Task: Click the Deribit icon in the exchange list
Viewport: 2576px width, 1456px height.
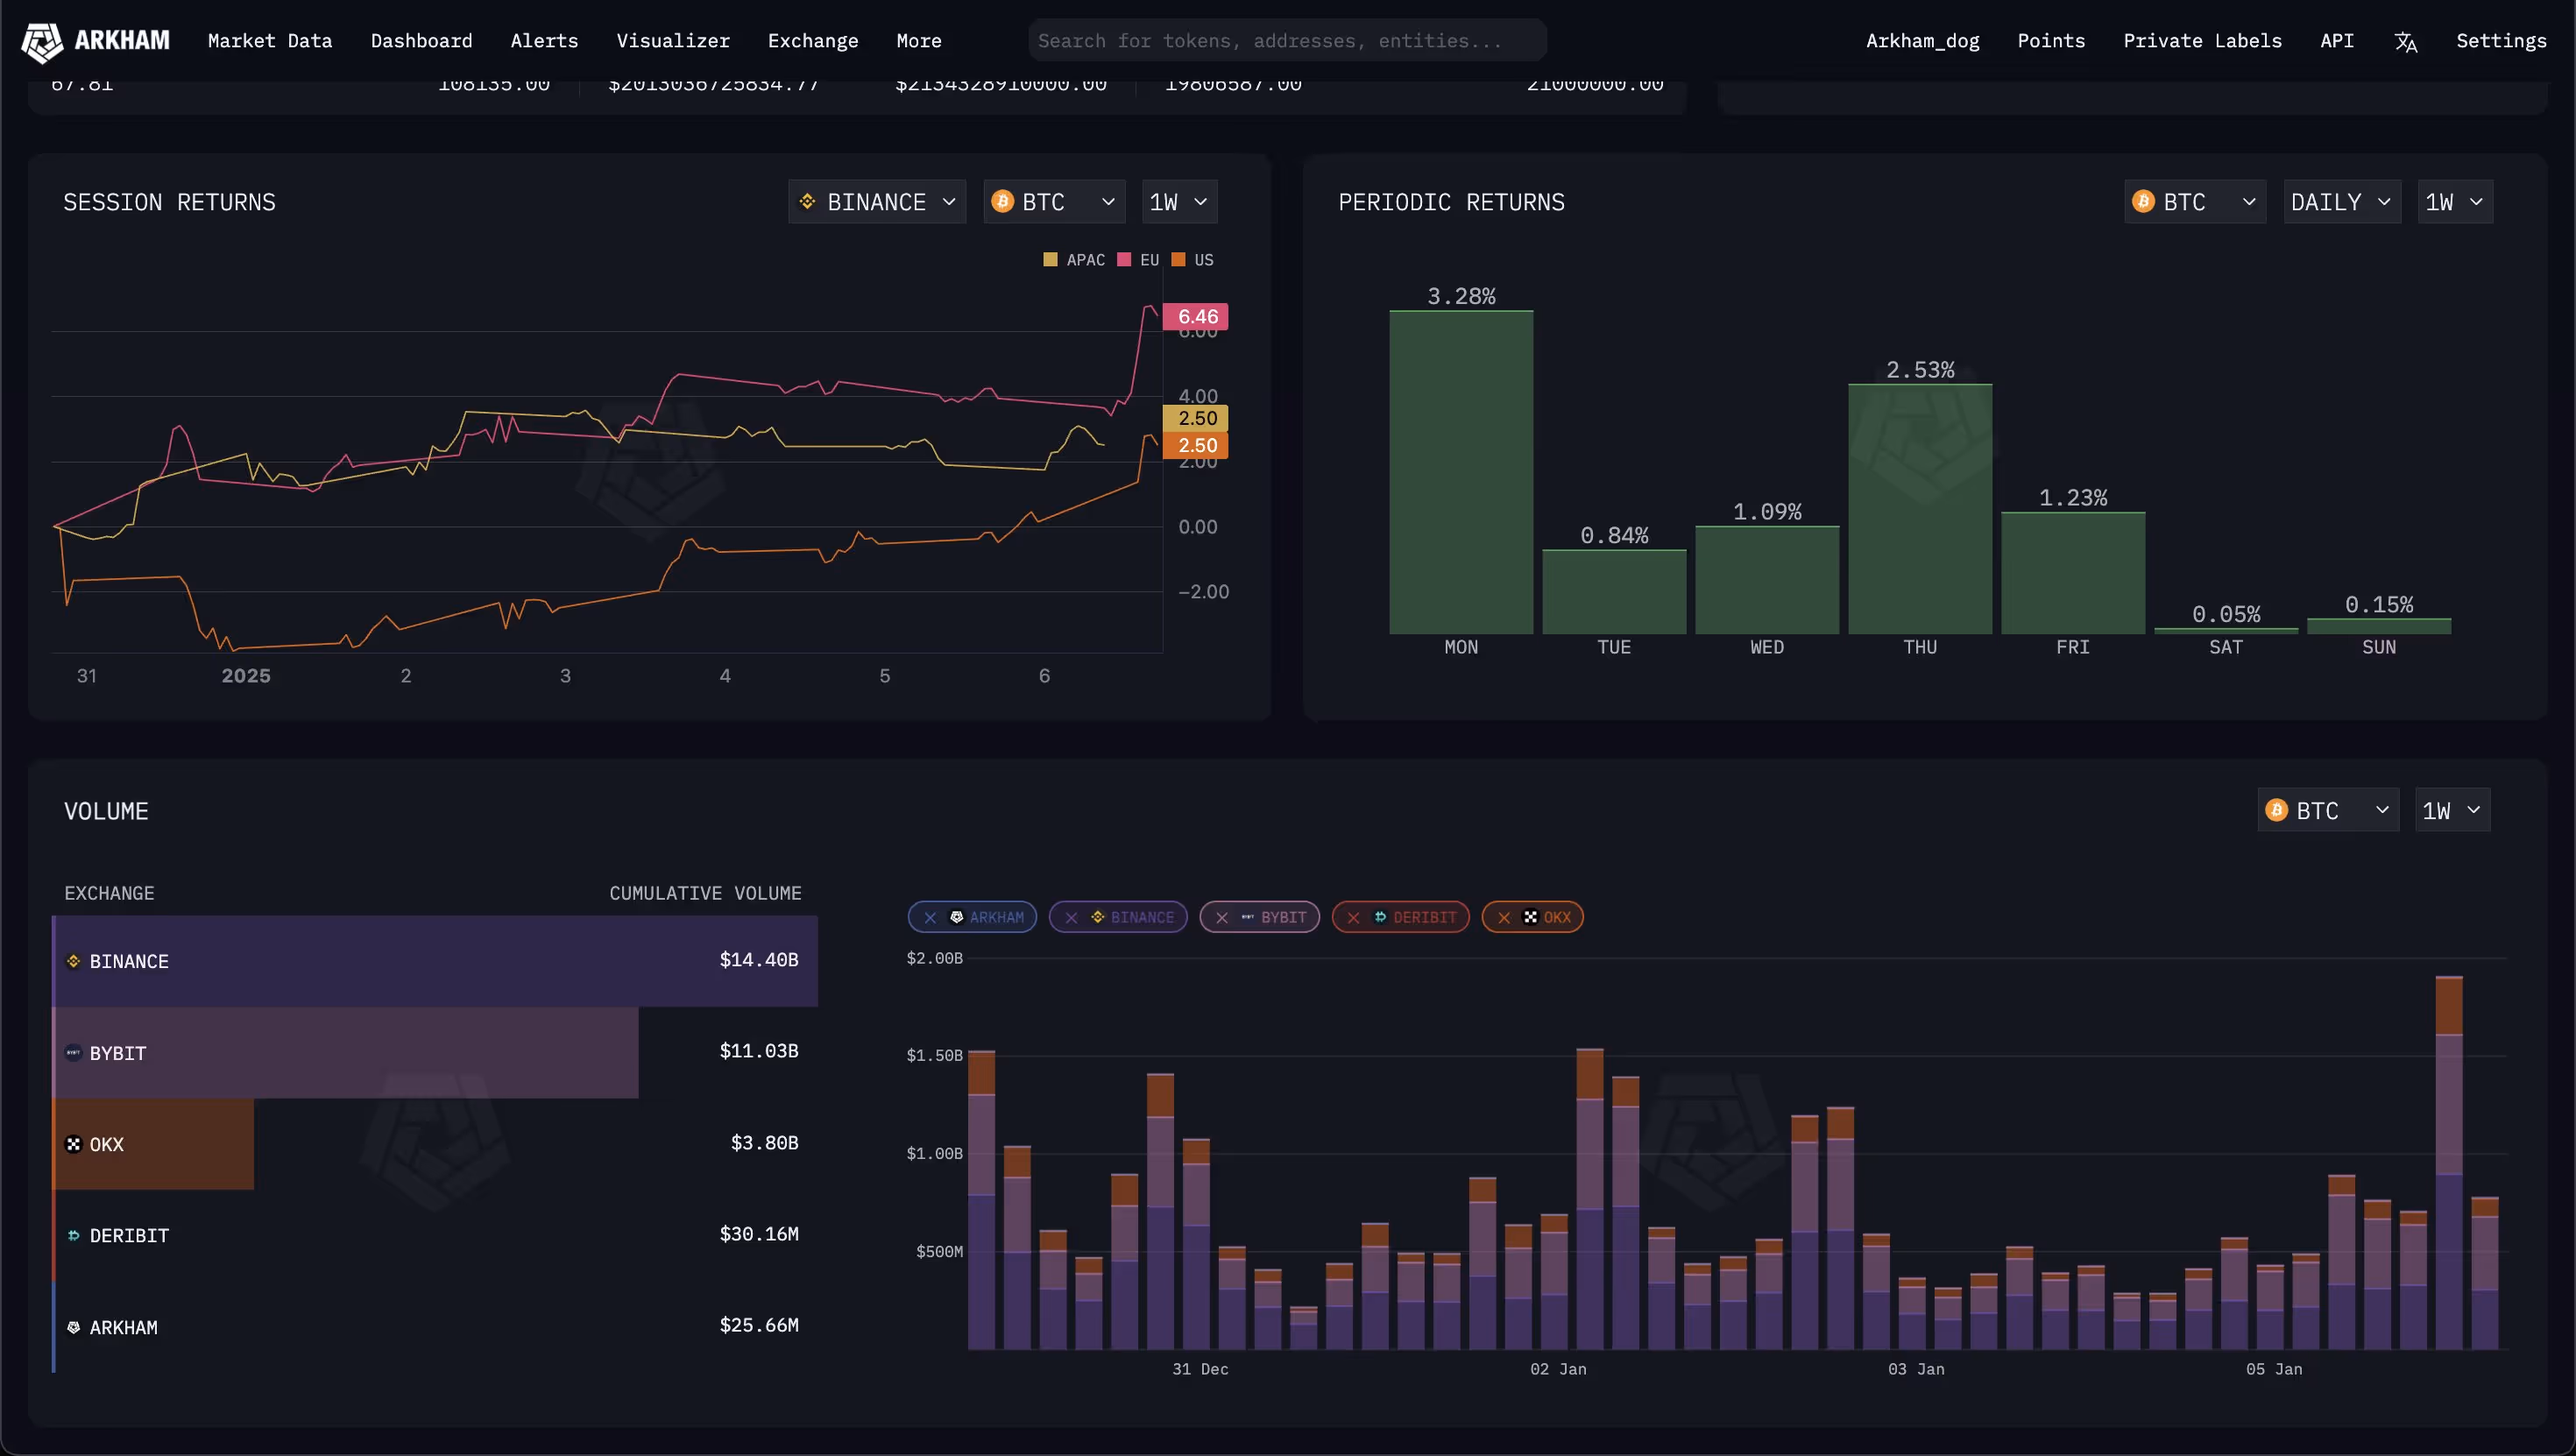Action: pyautogui.click(x=73, y=1236)
